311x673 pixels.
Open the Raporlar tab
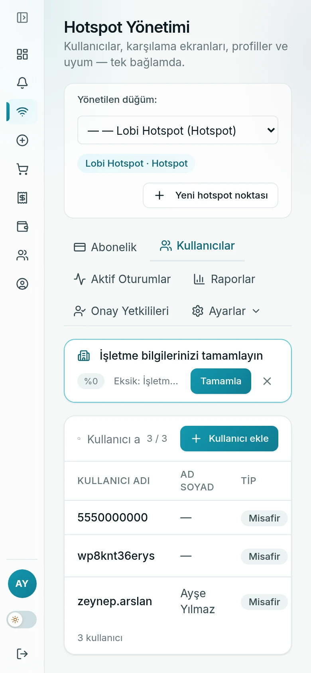click(224, 279)
